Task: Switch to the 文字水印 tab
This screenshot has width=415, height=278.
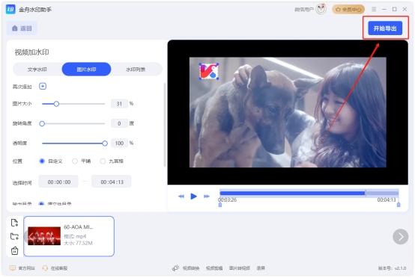Action: pyautogui.click(x=37, y=69)
